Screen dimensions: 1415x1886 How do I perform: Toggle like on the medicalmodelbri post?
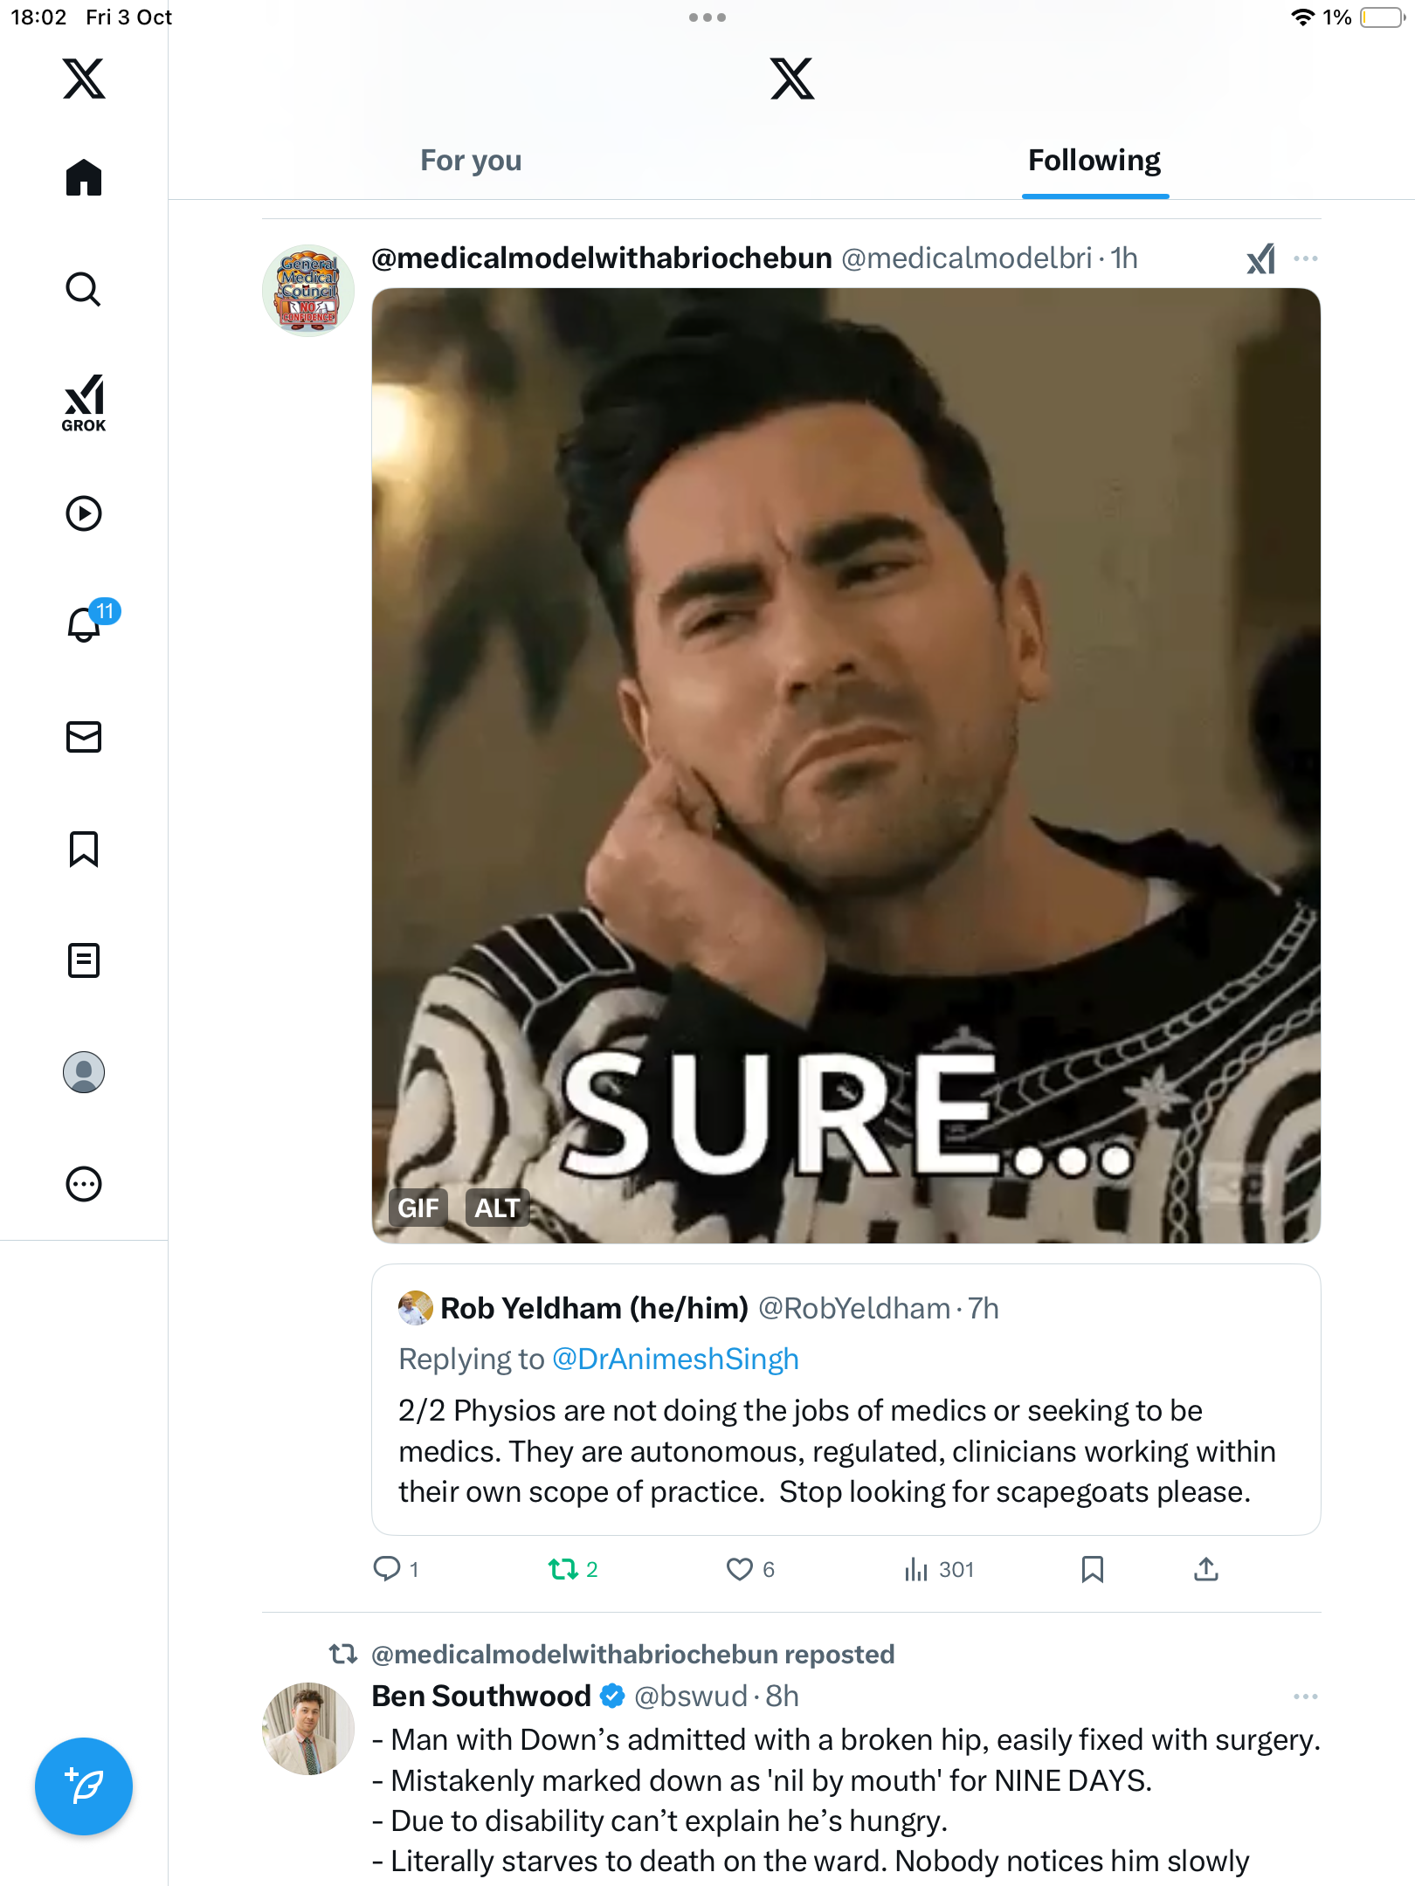(x=739, y=1569)
